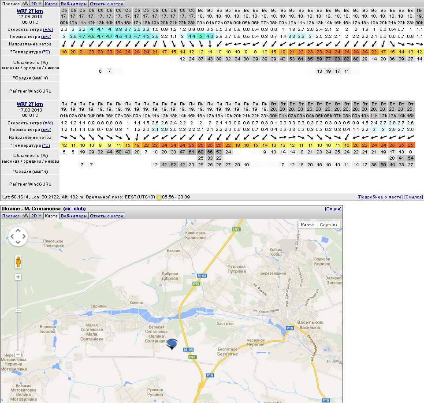Viewport: 424px width, 403px height.
Task: Click the graph icon in the top forecast tab bar
Action: (x=25, y=4)
